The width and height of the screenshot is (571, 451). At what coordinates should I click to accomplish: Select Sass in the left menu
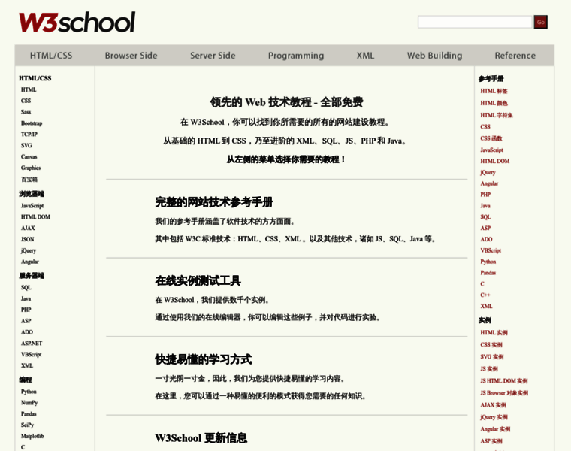[x=26, y=112]
